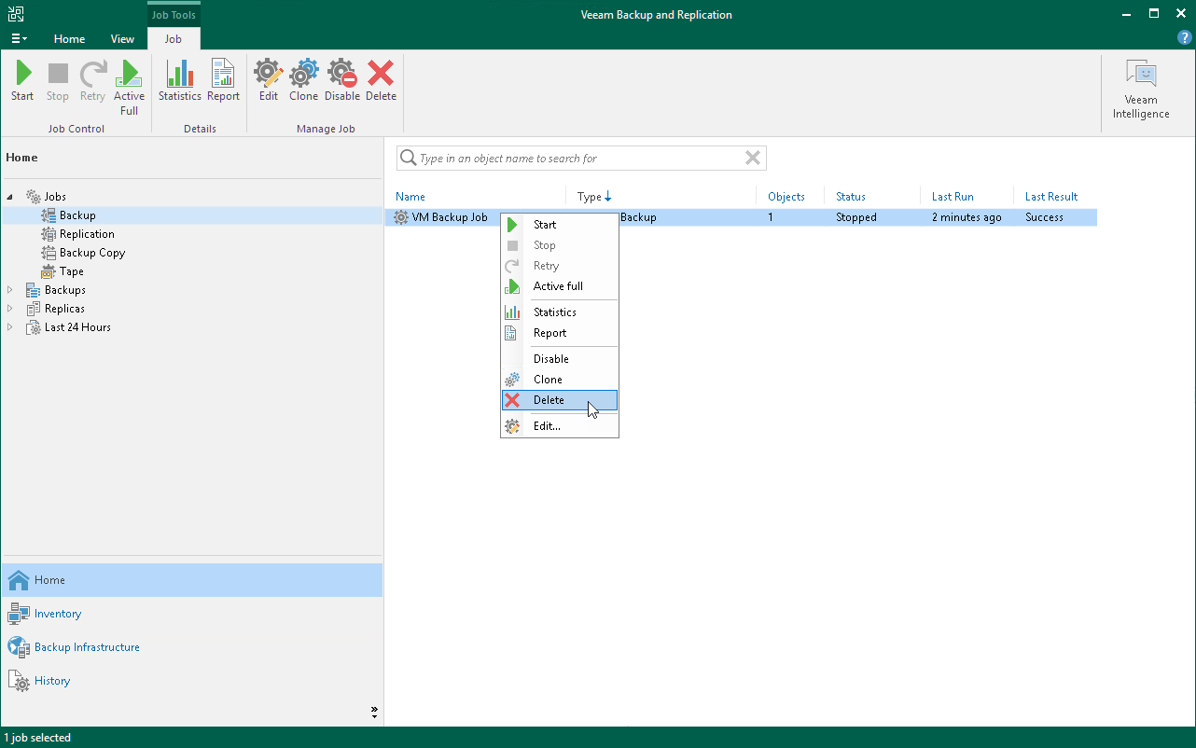
Task: Choose Statistics in the context menu
Action: point(560,312)
